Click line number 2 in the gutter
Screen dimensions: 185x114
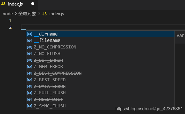click(x=10, y=27)
